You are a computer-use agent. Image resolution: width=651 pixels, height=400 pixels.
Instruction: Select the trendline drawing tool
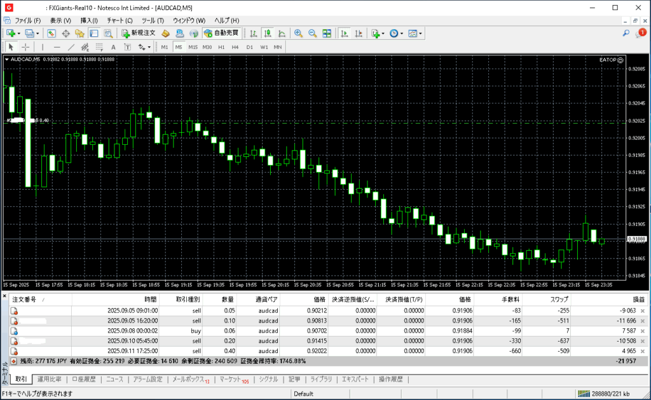[71, 47]
